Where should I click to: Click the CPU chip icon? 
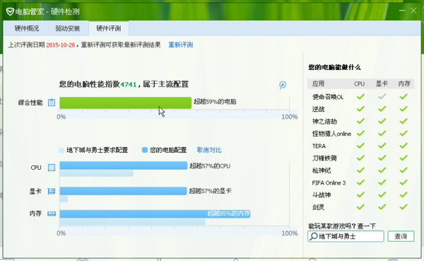coord(52,168)
